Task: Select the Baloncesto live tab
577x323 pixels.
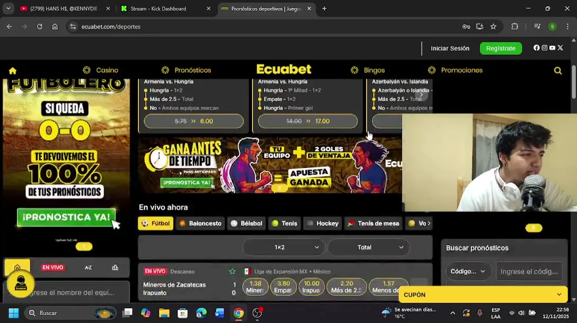Action: [x=200, y=223]
